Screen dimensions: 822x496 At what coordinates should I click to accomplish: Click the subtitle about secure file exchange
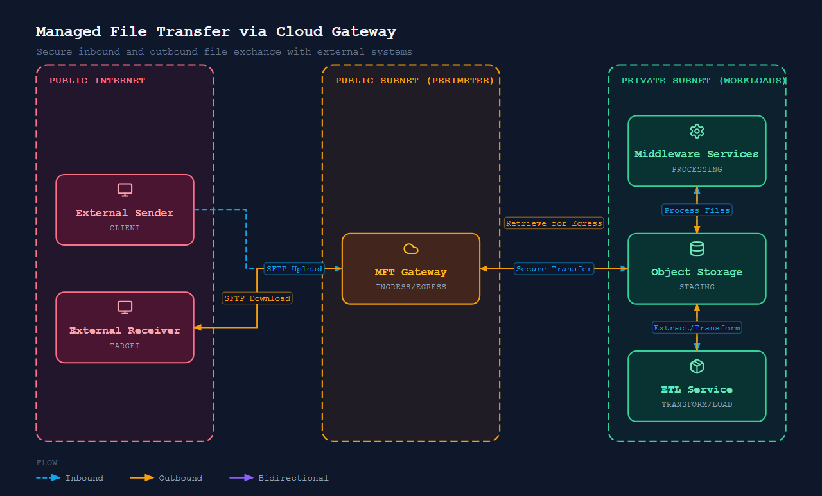[224, 51]
